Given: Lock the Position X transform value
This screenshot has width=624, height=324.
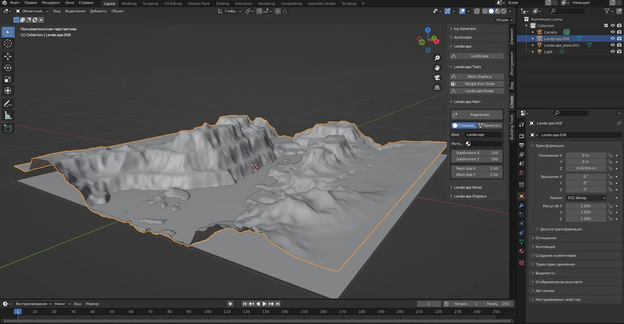Looking at the screenshot, I should (x=609, y=156).
